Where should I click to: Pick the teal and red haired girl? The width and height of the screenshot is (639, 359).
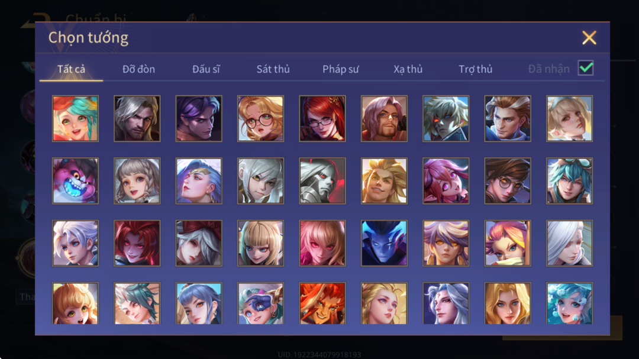75,118
